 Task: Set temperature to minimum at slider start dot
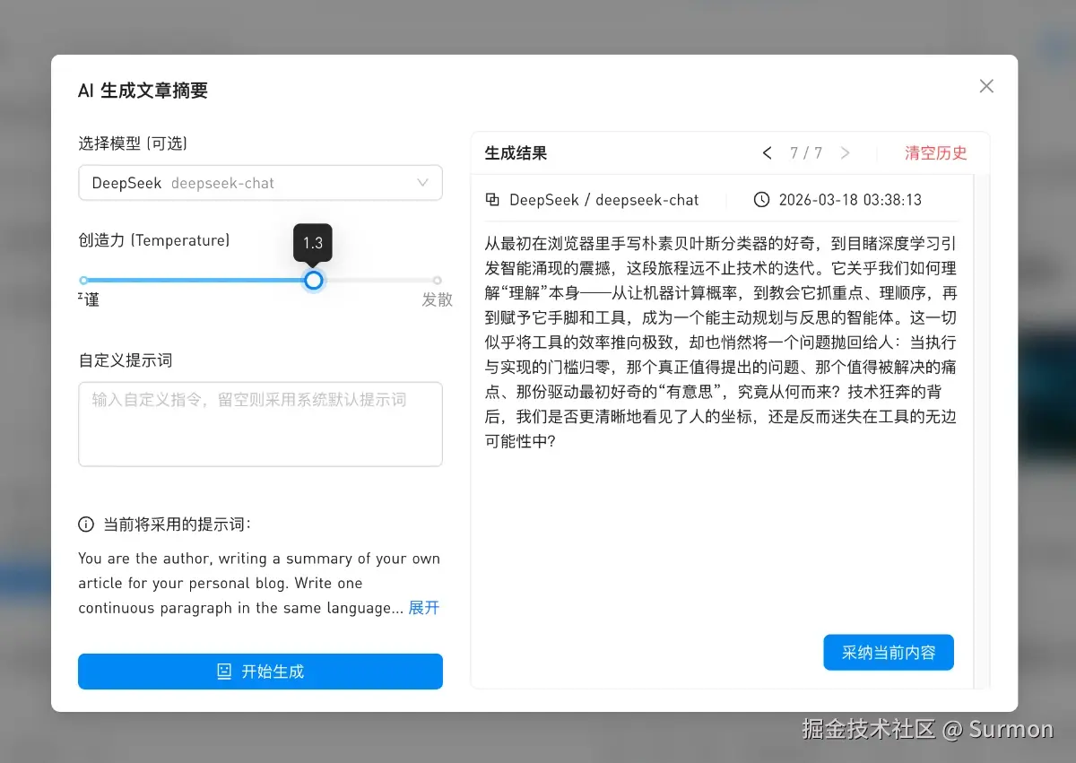[83, 281]
